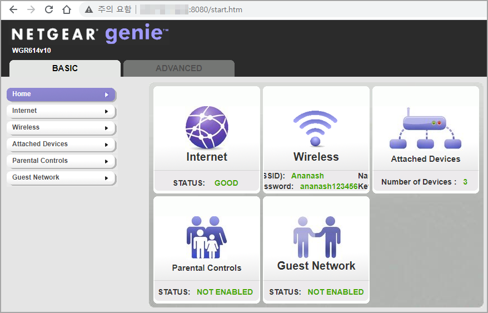
Task: Click Guest Network NOT ENABLED status
Action: click(x=336, y=292)
